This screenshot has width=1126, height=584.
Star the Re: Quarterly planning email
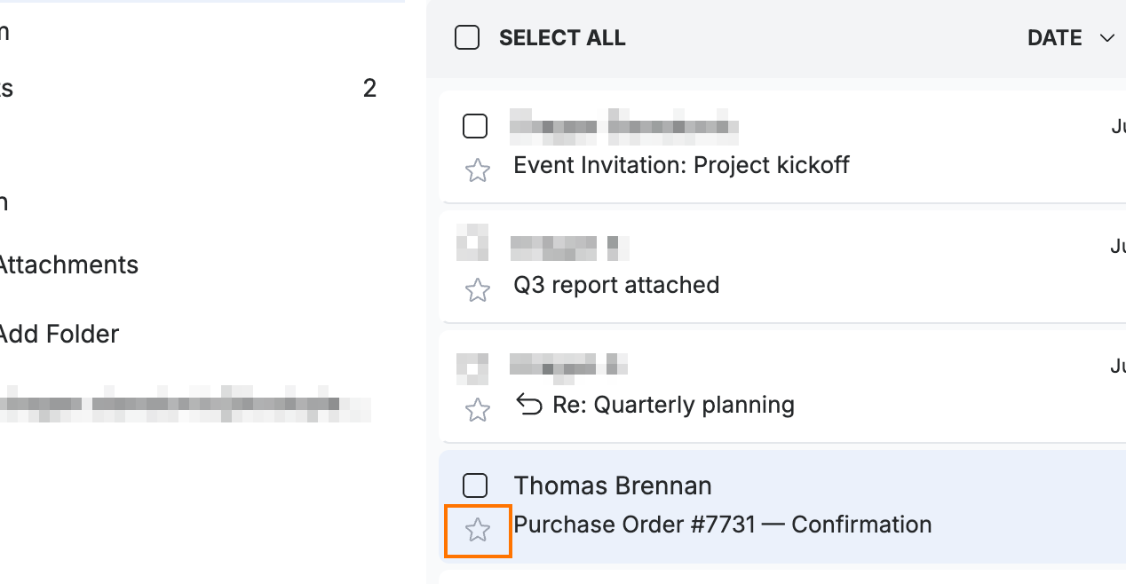(x=478, y=410)
